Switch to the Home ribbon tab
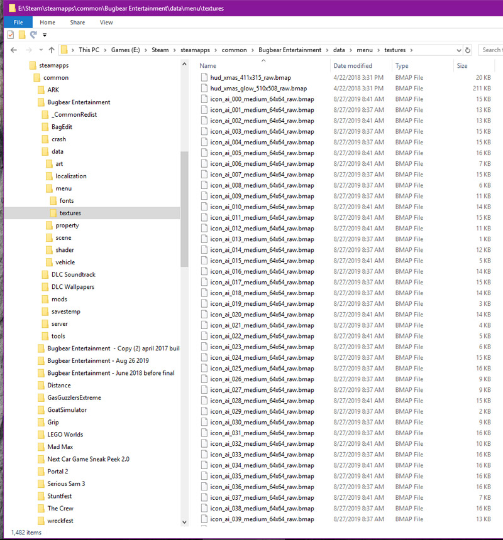The image size is (503, 540). pos(47,23)
